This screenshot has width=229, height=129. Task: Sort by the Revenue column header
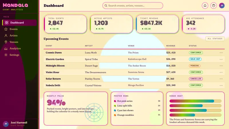click(171, 46)
